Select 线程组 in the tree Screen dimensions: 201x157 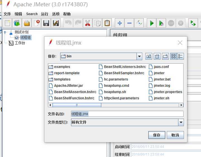(25, 37)
